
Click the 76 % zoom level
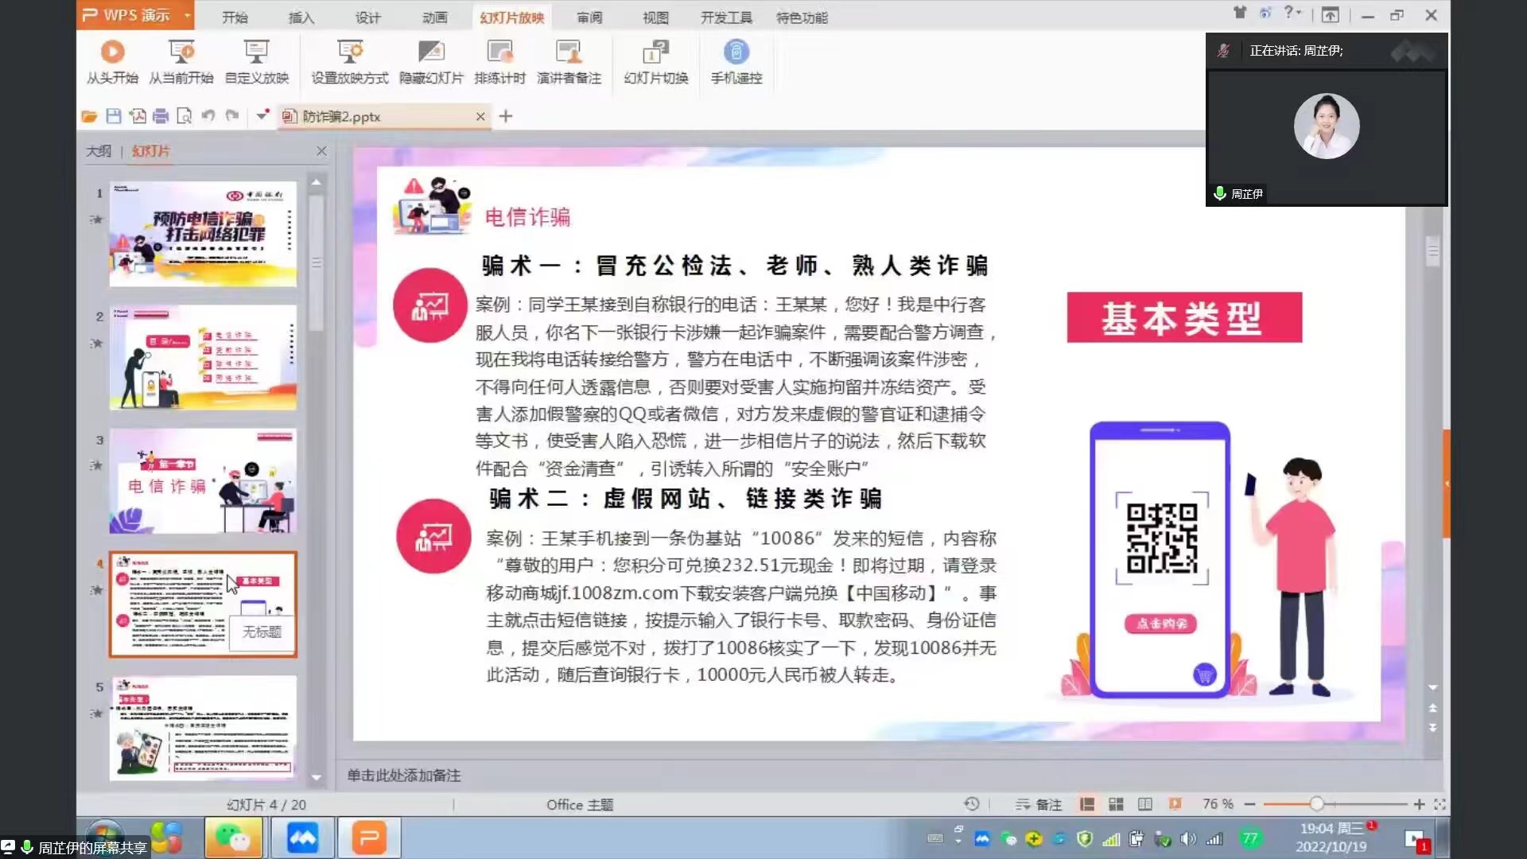[x=1218, y=805]
